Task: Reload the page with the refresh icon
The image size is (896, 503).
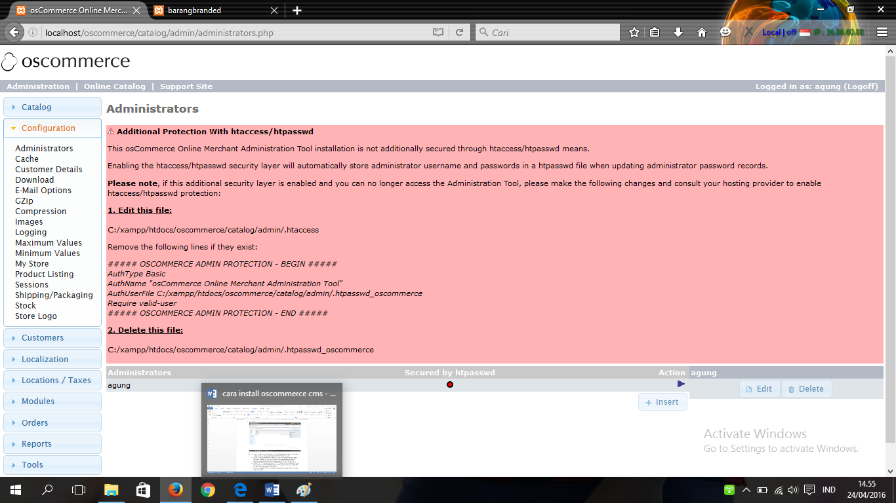Action: 460,32
